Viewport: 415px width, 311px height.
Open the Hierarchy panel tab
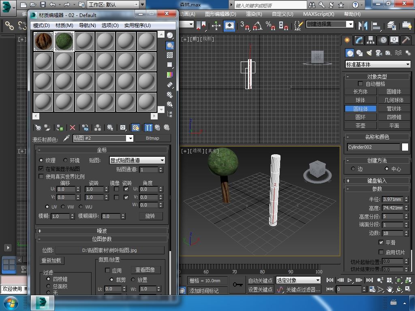(370, 40)
